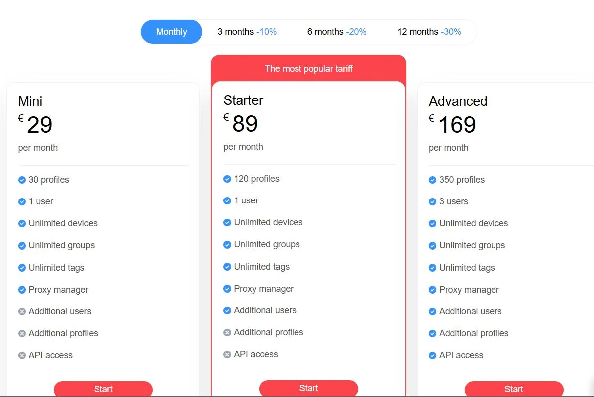Click check icon by Advanced API access
The image size is (594, 397).
tap(433, 355)
